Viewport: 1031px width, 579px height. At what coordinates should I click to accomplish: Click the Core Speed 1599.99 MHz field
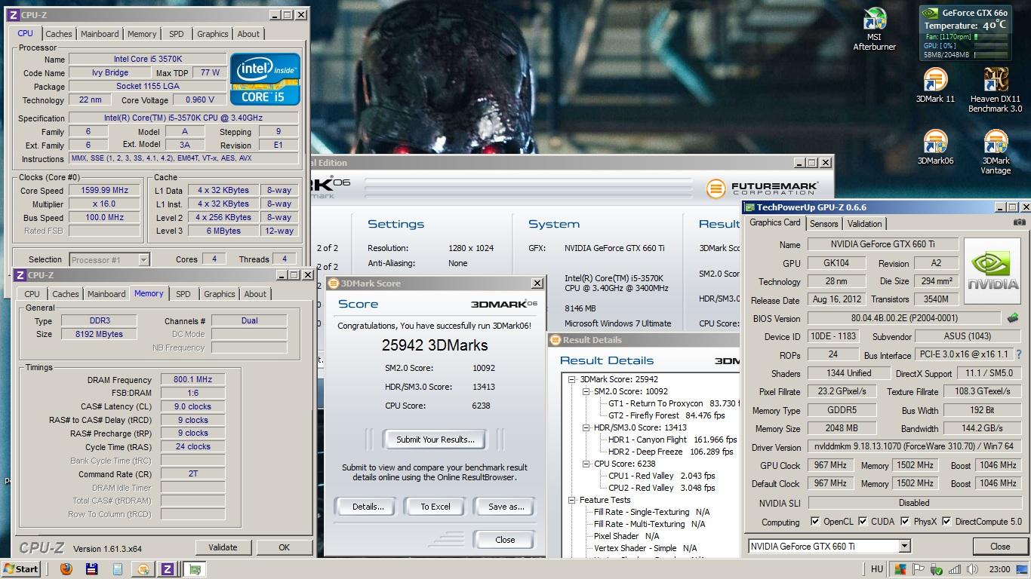[x=104, y=191]
